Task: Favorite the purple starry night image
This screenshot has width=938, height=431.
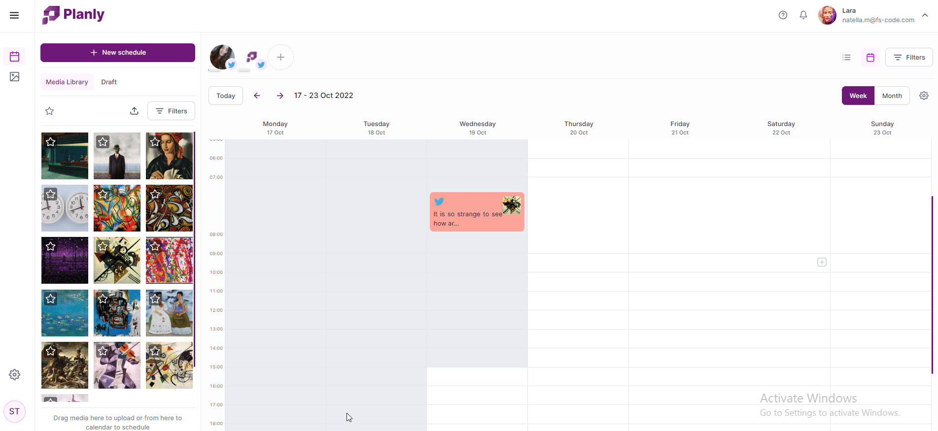Action: pyautogui.click(x=50, y=246)
